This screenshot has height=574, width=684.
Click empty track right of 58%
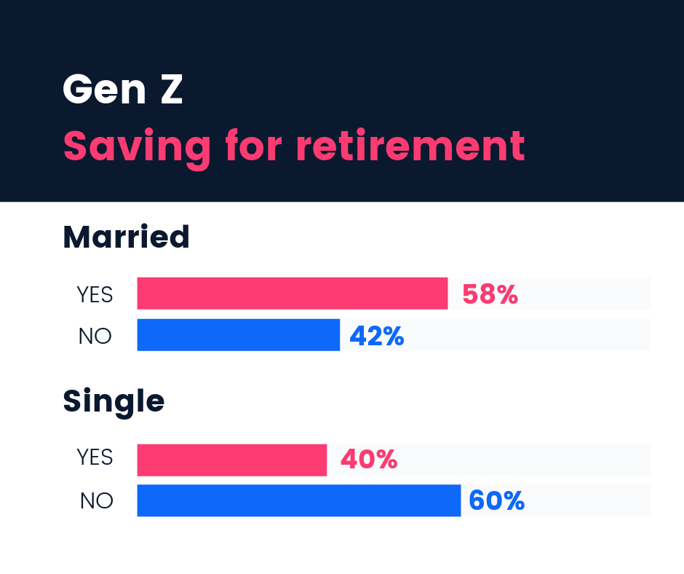point(584,293)
